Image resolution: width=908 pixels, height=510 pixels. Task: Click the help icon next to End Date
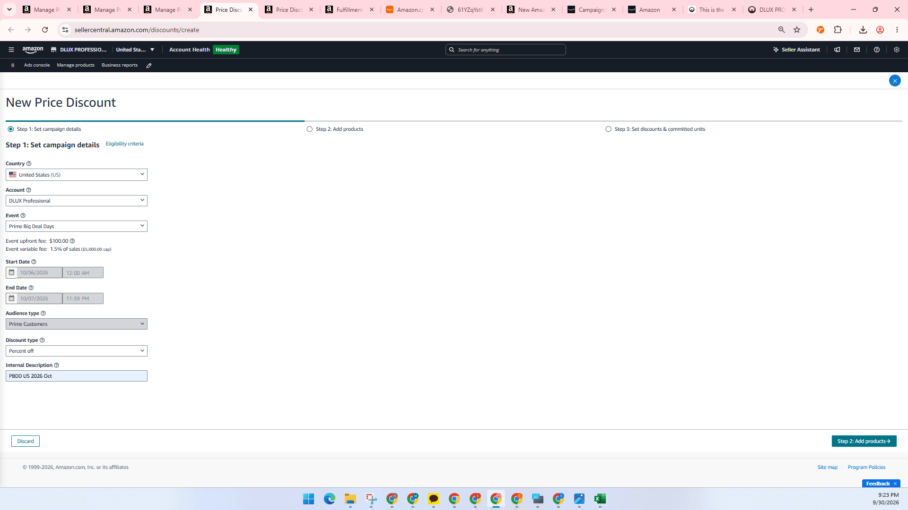pos(31,288)
